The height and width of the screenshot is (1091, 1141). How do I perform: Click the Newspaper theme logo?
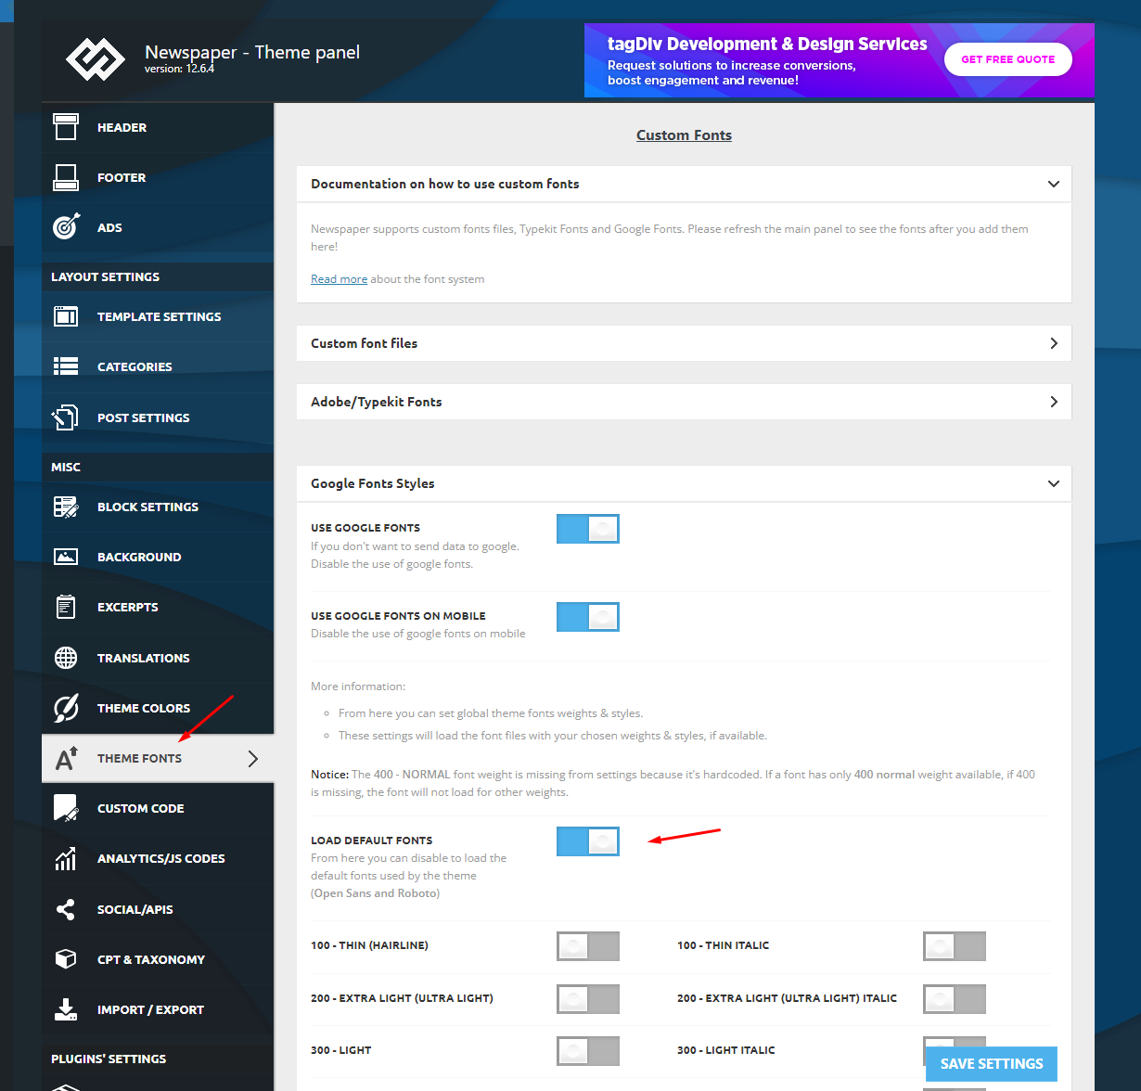95,59
